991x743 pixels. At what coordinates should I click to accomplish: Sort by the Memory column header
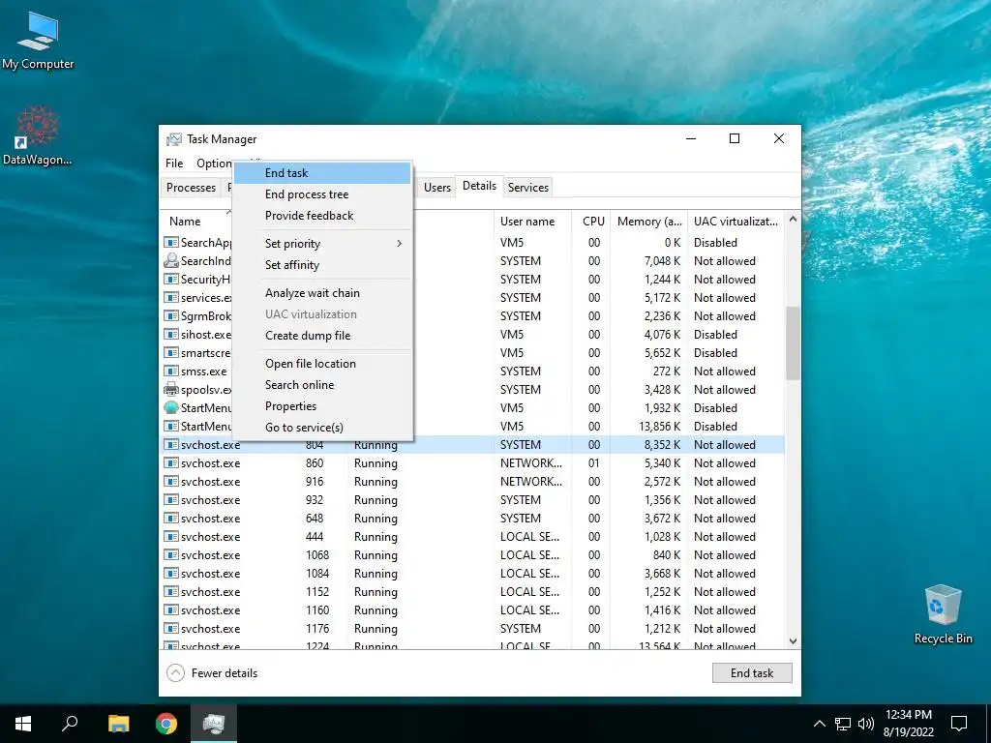649,222
